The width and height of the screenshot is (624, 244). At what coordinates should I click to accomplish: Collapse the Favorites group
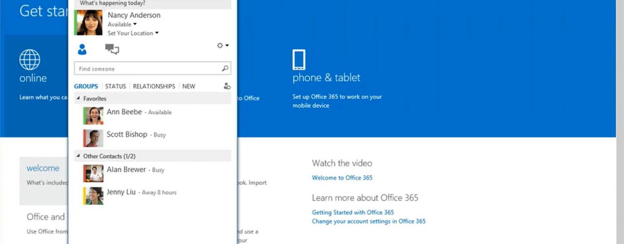tap(78, 99)
